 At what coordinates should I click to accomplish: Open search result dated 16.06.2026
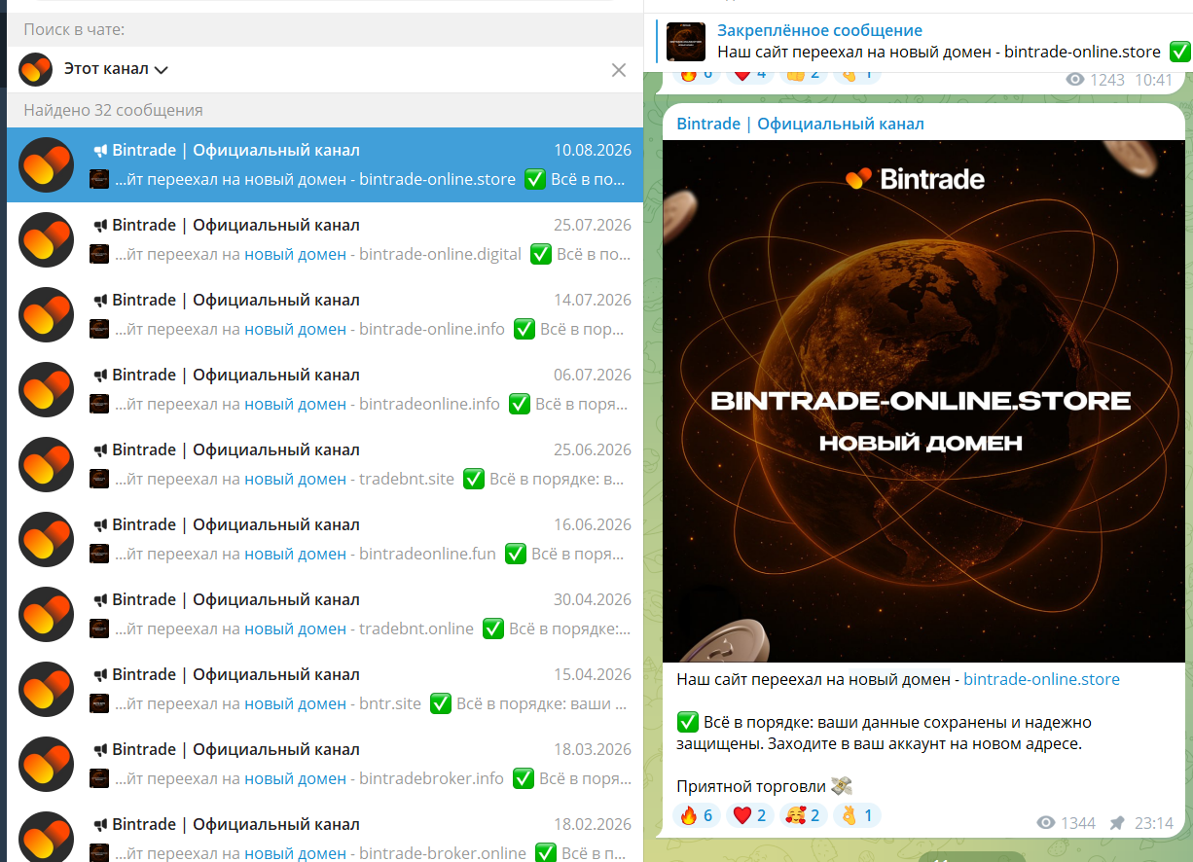[324, 539]
